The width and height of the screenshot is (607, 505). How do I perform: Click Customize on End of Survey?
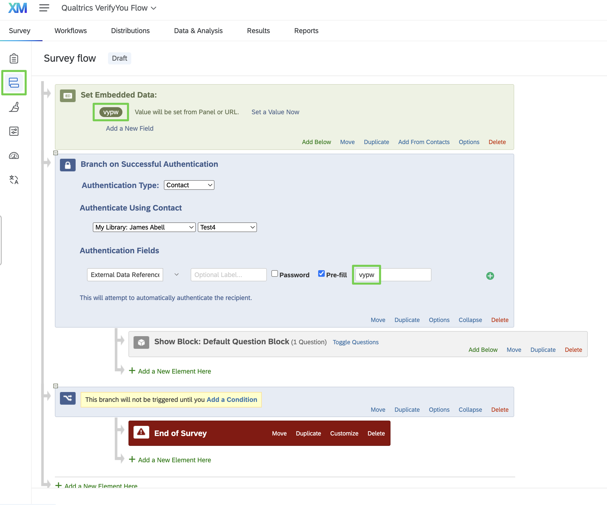click(344, 433)
